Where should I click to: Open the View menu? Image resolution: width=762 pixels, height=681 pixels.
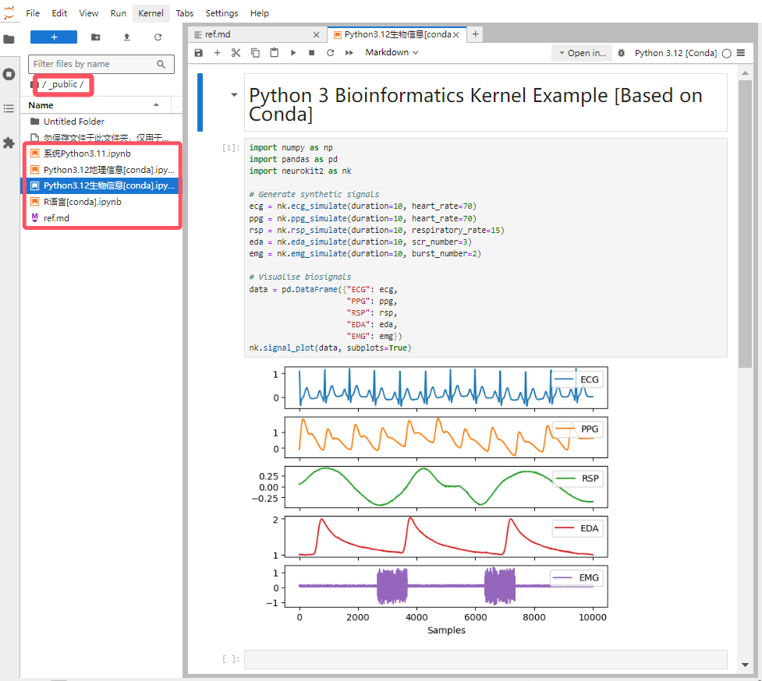coord(88,13)
